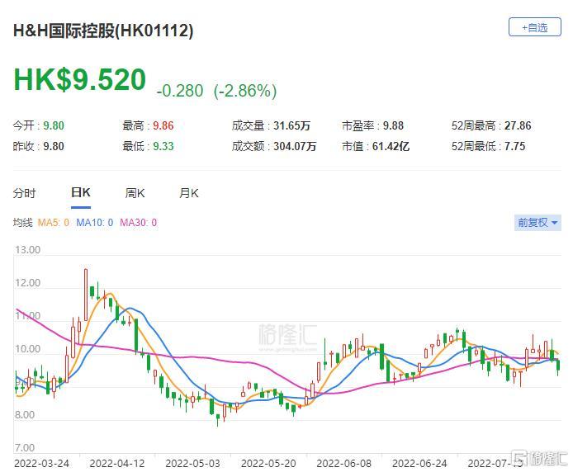Click 成交量 value 31.65万

(x=291, y=125)
